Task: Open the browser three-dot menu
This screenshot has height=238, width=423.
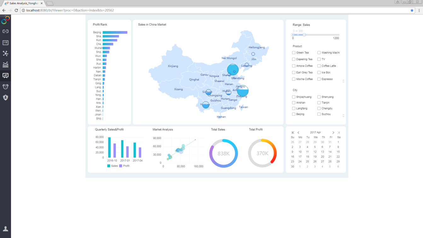Action: tap(419, 10)
